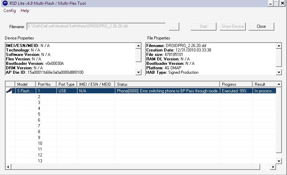Click the Model column header
287x175 pixels.
click(25, 84)
